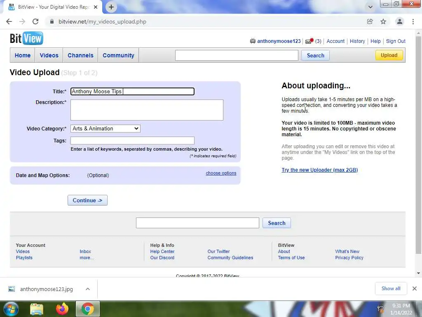Launch Firefox from the taskbar

(62, 309)
